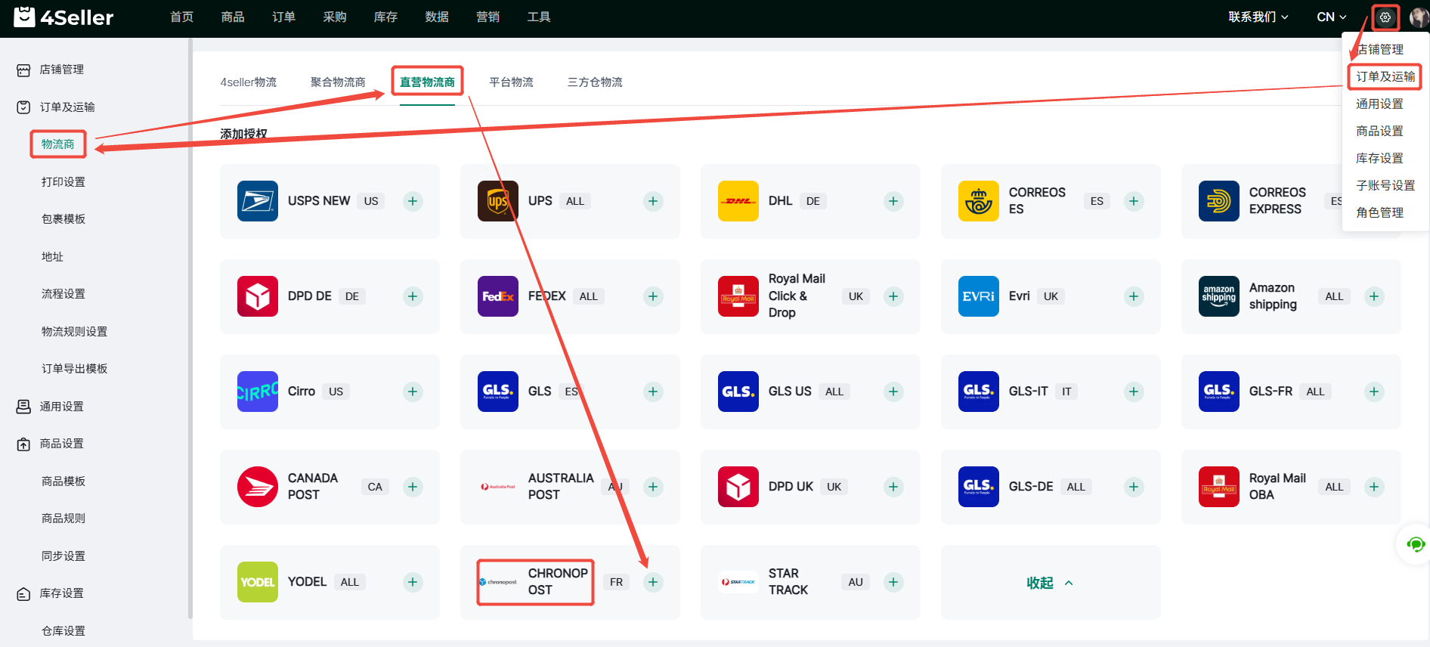Screen dimensions: 1430x647
Task: Click plus on GLS US card
Action: pyautogui.click(x=893, y=392)
